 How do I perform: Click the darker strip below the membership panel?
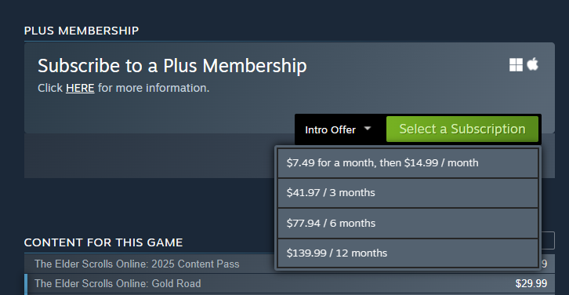150,156
